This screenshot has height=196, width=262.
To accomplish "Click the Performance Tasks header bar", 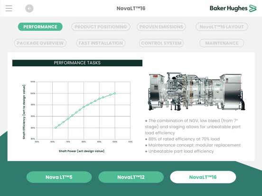I will [x=77, y=63].
